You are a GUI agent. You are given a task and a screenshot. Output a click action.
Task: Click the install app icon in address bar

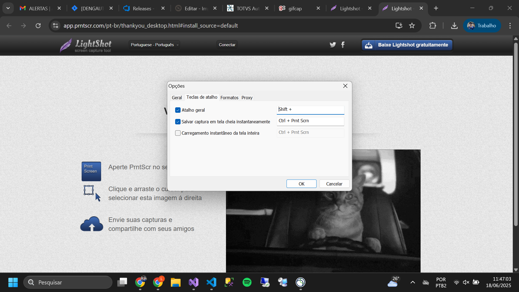(399, 26)
